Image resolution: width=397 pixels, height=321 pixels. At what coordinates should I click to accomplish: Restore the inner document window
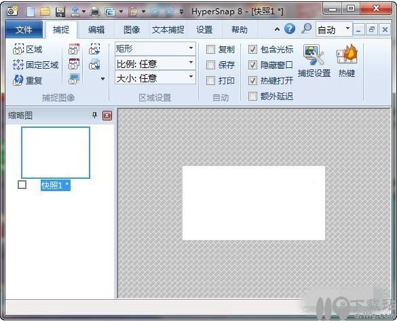(x=371, y=30)
